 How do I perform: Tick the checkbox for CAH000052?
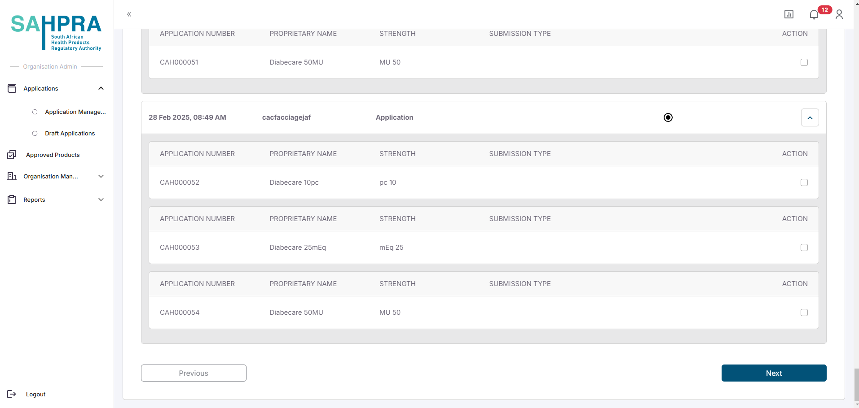click(804, 182)
